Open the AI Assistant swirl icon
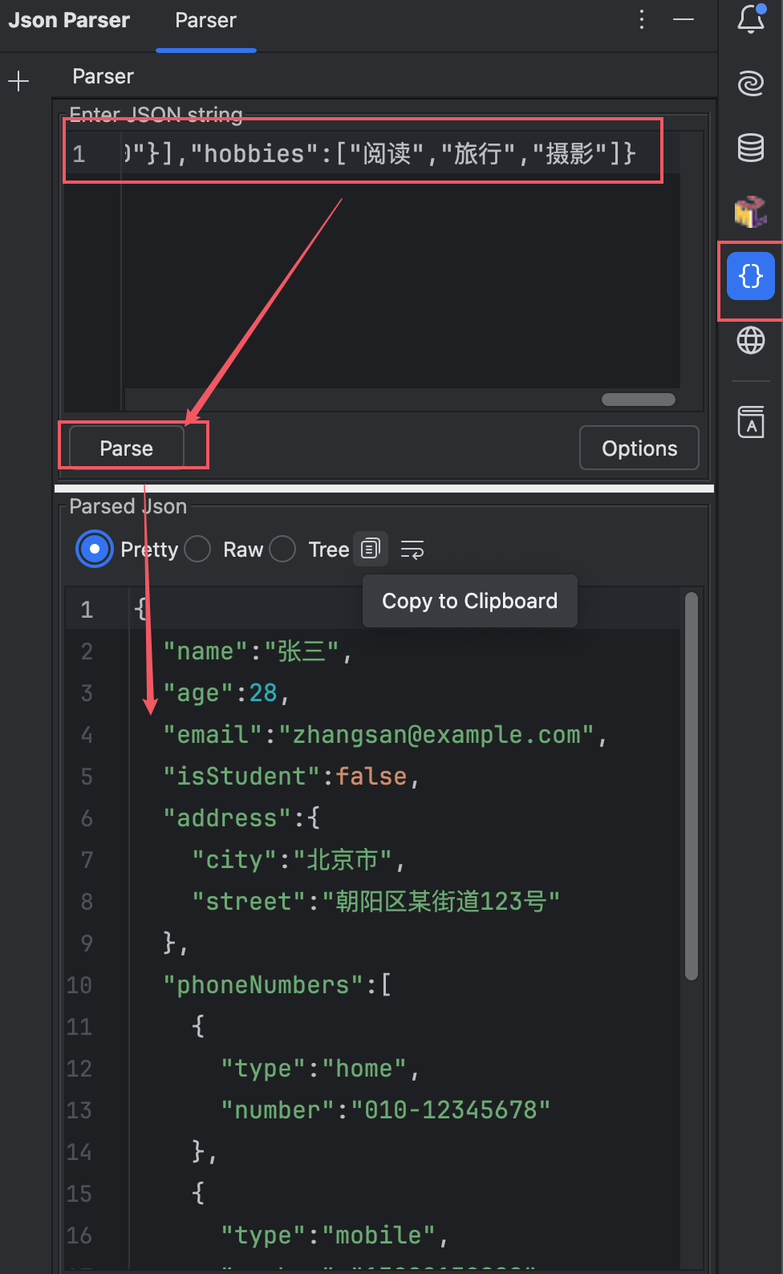This screenshot has width=783, height=1274. tap(751, 83)
